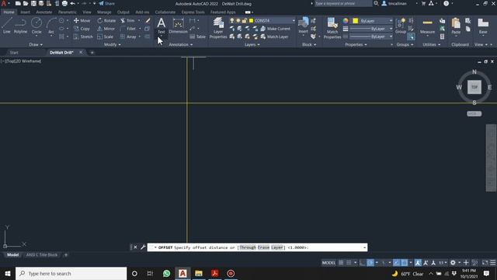
Task: Activate the Trim command
Action: click(127, 21)
